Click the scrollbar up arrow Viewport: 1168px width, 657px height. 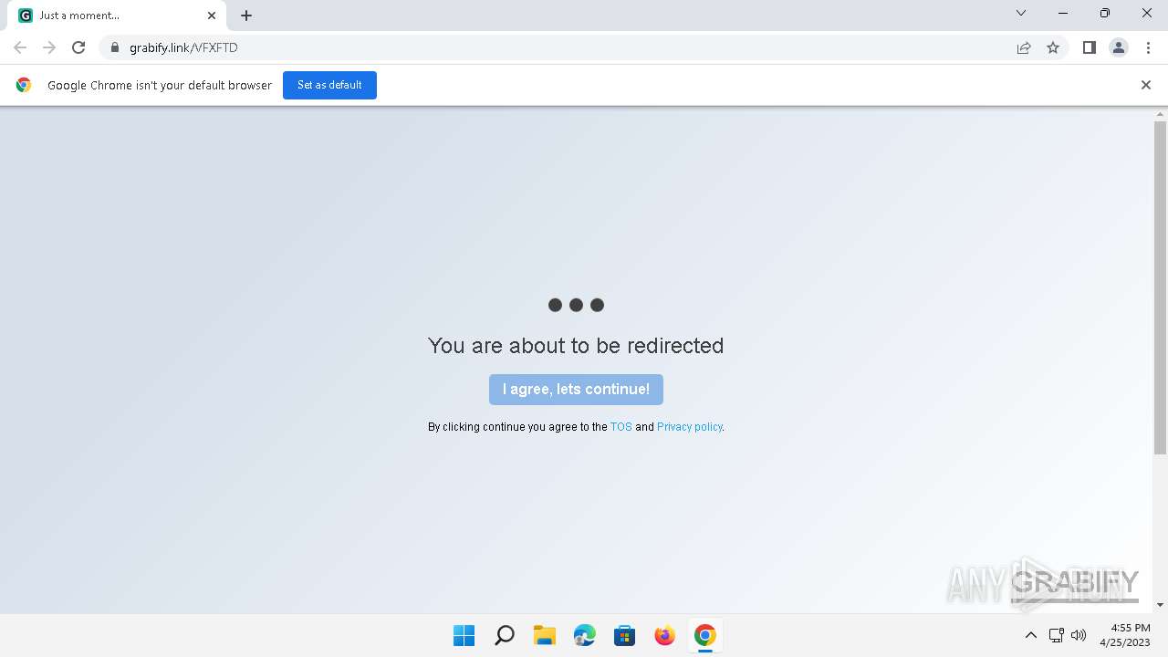pyautogui.click(x=1160, y=114)
